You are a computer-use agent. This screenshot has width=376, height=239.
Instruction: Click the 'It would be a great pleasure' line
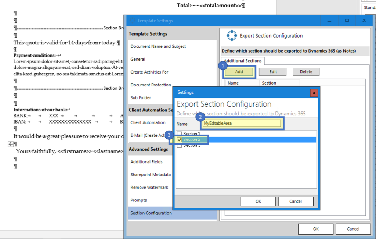click(68, 136)
